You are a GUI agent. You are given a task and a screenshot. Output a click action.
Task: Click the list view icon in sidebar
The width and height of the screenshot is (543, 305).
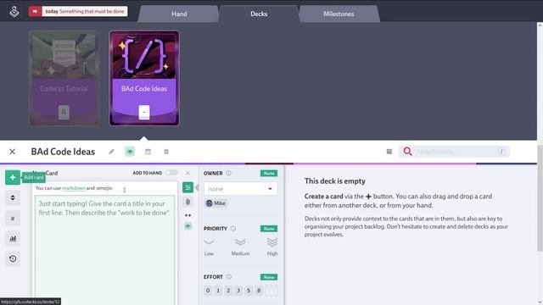pos(13,219)
